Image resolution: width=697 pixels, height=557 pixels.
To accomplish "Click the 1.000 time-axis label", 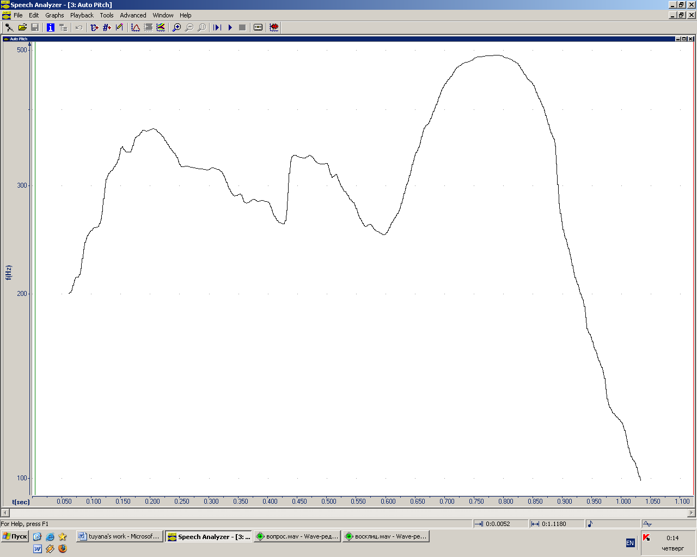I will pyautogui.click(x=623, y=502).
